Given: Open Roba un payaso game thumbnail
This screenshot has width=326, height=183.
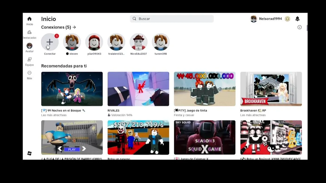Looking at the screenshot, I should coord(138,138).
